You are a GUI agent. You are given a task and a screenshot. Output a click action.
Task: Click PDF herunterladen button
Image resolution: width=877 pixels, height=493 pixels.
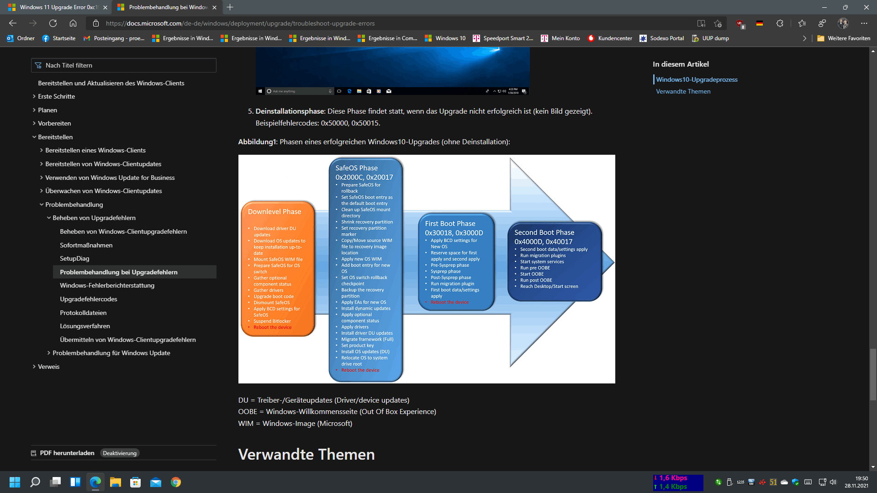click(x=63, y=453)
